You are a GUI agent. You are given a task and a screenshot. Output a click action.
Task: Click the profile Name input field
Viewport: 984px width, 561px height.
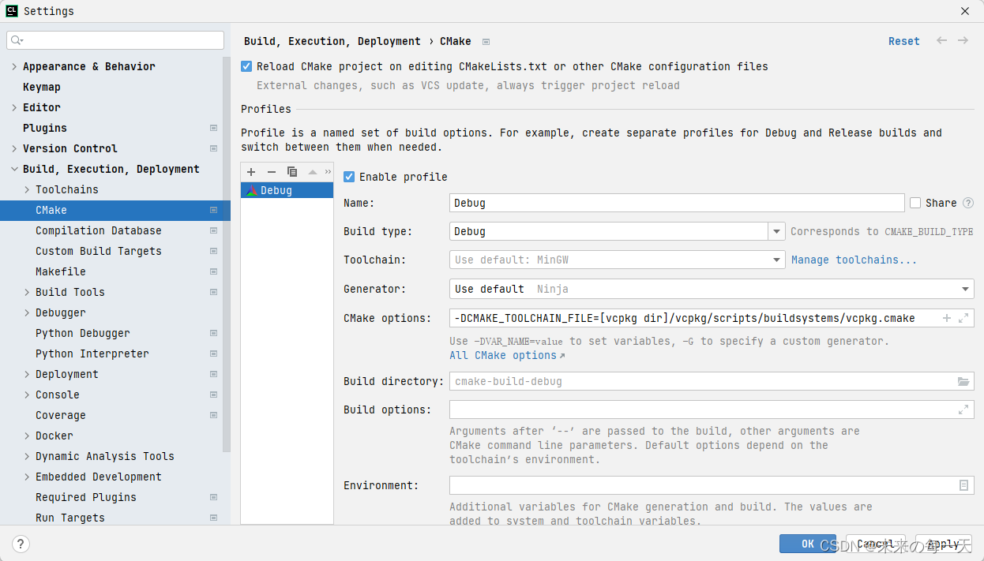click(x=677, y=203)
